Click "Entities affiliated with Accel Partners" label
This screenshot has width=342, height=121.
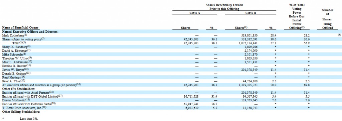(x=28, y=93)
